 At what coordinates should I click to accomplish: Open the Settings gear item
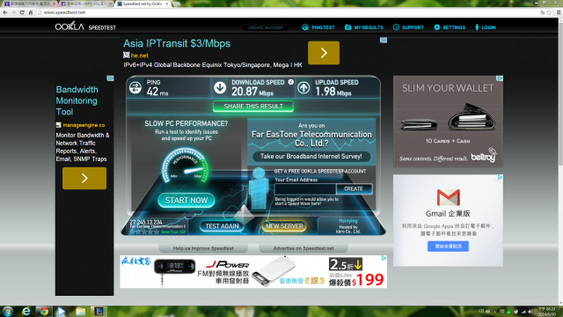(x=450, y=27)
